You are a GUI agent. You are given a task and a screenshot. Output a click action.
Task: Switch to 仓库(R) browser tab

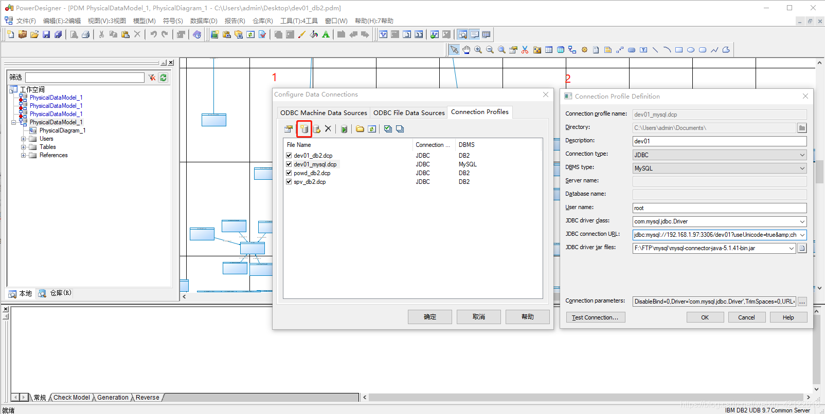[x=56, y=293]
